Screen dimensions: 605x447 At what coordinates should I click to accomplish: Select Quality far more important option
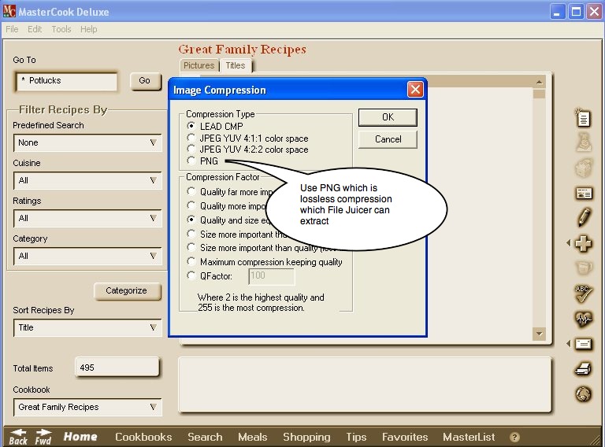point(191,191)
